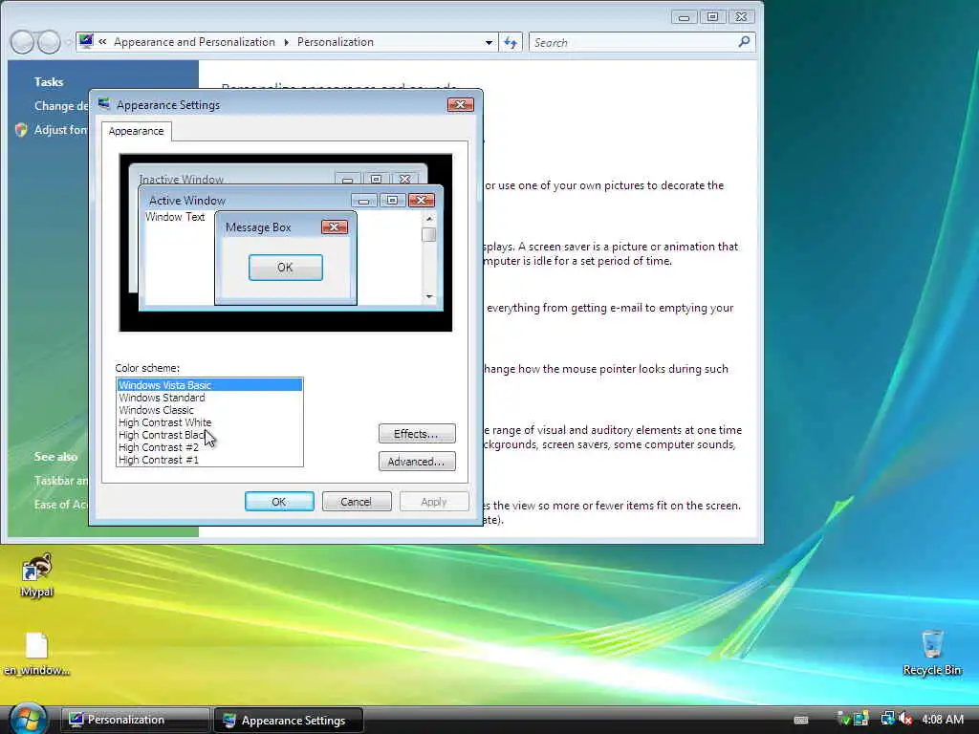The image size is (979, 734).
Task: Close the Appearance Settings dialog
Action: [x=461, y=105]
